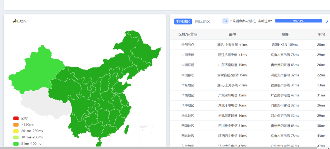Select the 华东地区 row label
The image size is (330, 149).
[x=188, y=85]
